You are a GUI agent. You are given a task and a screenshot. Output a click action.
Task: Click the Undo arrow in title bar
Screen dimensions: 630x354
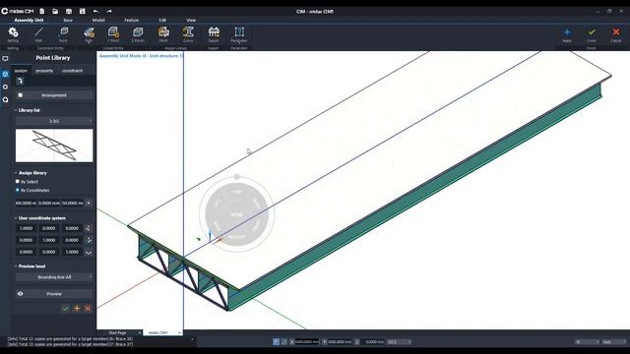(95, 11)
